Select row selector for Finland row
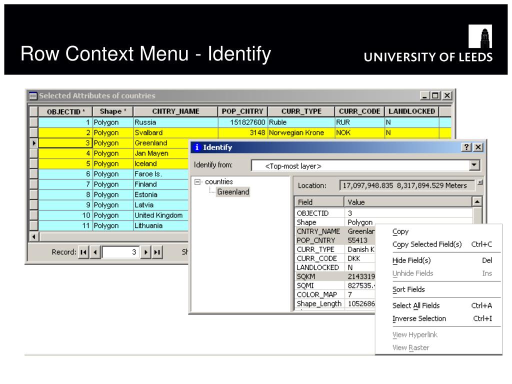 pyautogui.click(x=33, y=184)
